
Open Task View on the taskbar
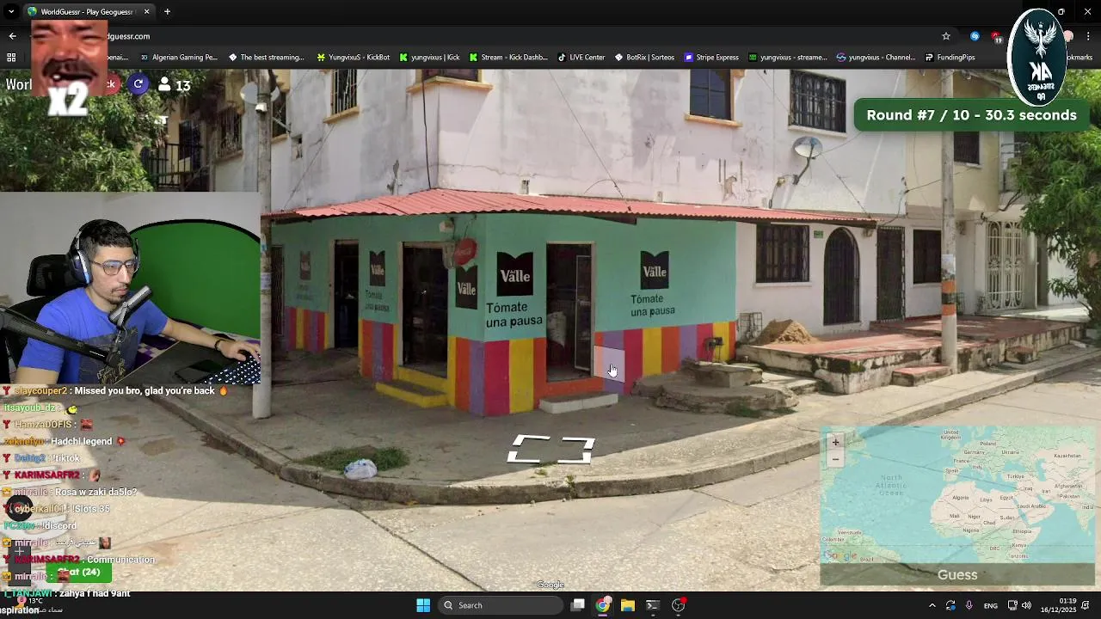pos(578,605)
